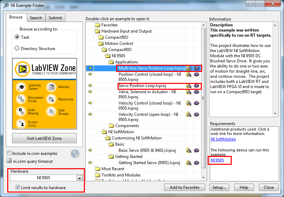
Task: Open the Hardware dropdown showing NI 9505
Action: pyautogui.click(x=79, y=178)
